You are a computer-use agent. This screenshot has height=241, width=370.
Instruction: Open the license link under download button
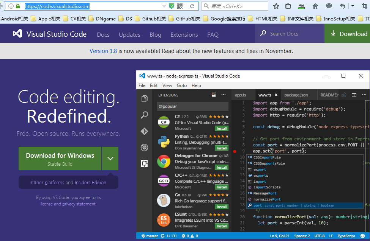(x=46, y=204)
